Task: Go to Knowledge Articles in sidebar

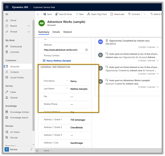Action: tap(20, 112)
